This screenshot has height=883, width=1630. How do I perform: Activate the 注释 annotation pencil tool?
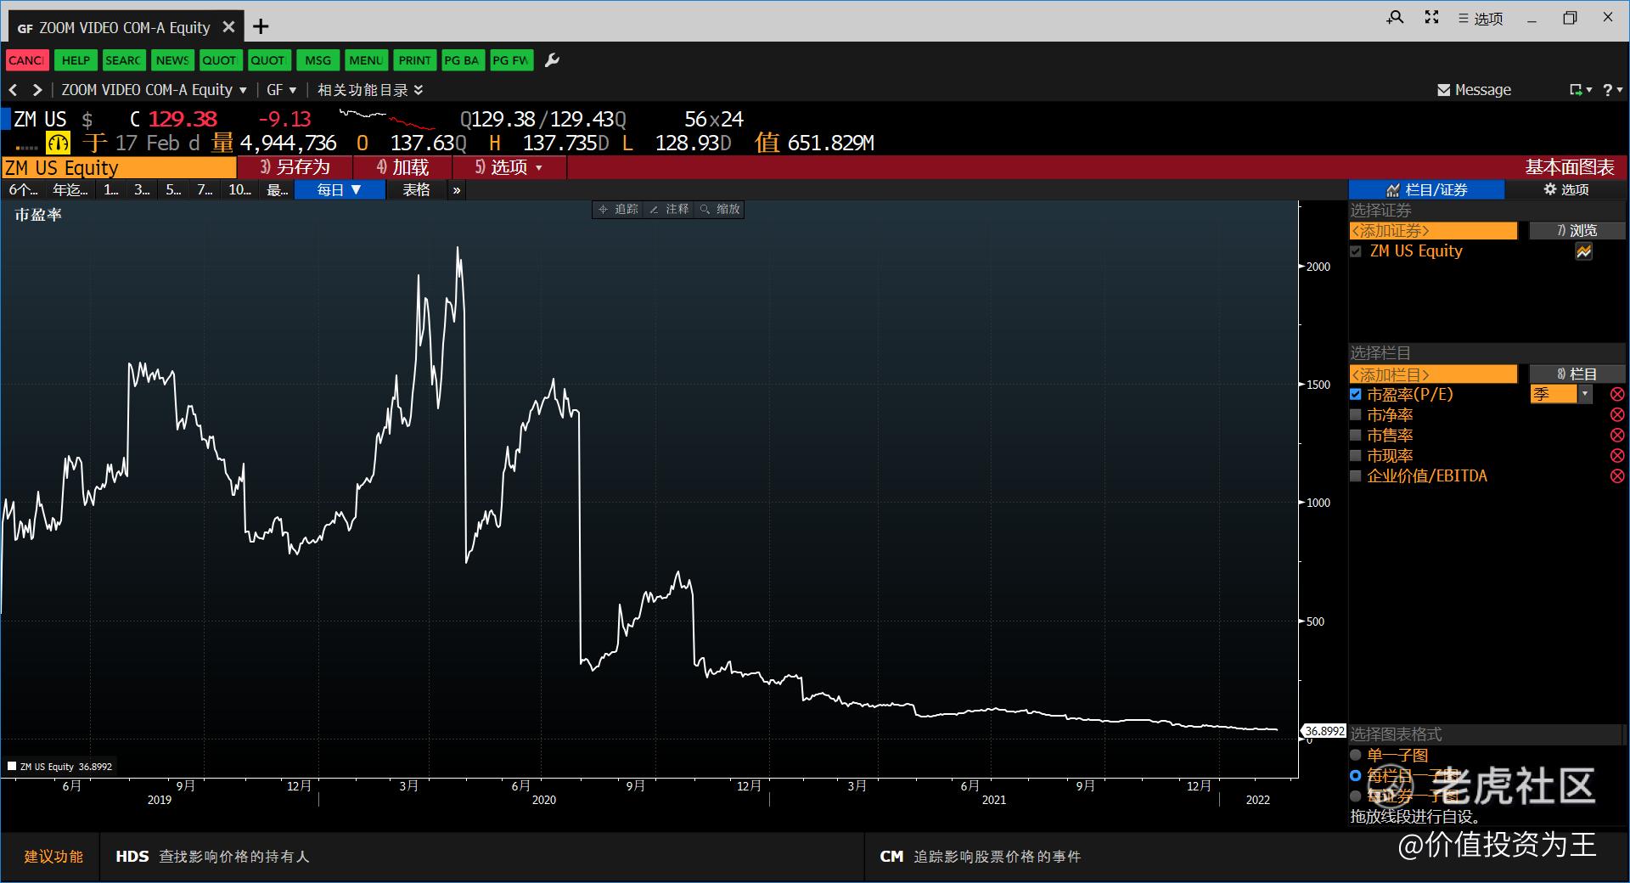pos(668,209)
